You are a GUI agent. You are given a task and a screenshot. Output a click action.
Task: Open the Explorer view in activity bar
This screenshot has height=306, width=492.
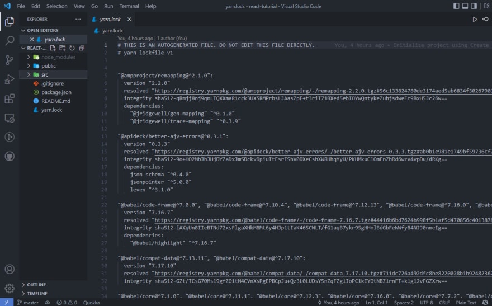pos(10,21)
